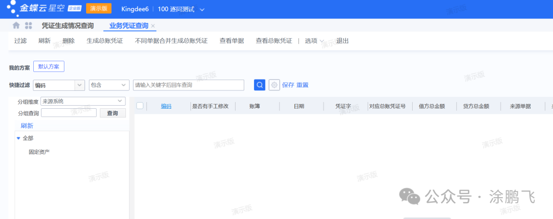Expand the 编码 quick filter field dropdown
Screen dimensions: 553x219
pyautogui.click(x=79, y=85)
